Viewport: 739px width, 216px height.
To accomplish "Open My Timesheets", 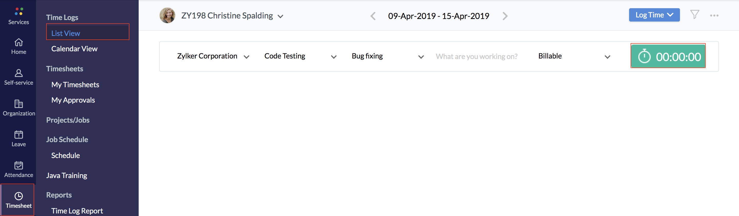I will pyautogui.click(x=75, y=84).
